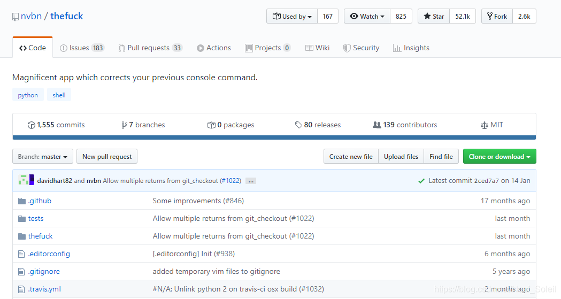Click the watchers count 825
This screenshot has width=561, height=299.
(x=401, y=17)
